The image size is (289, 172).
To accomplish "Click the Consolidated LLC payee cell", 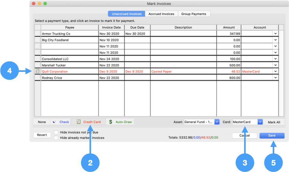I will pyautogui.click(x=69, y=59).
